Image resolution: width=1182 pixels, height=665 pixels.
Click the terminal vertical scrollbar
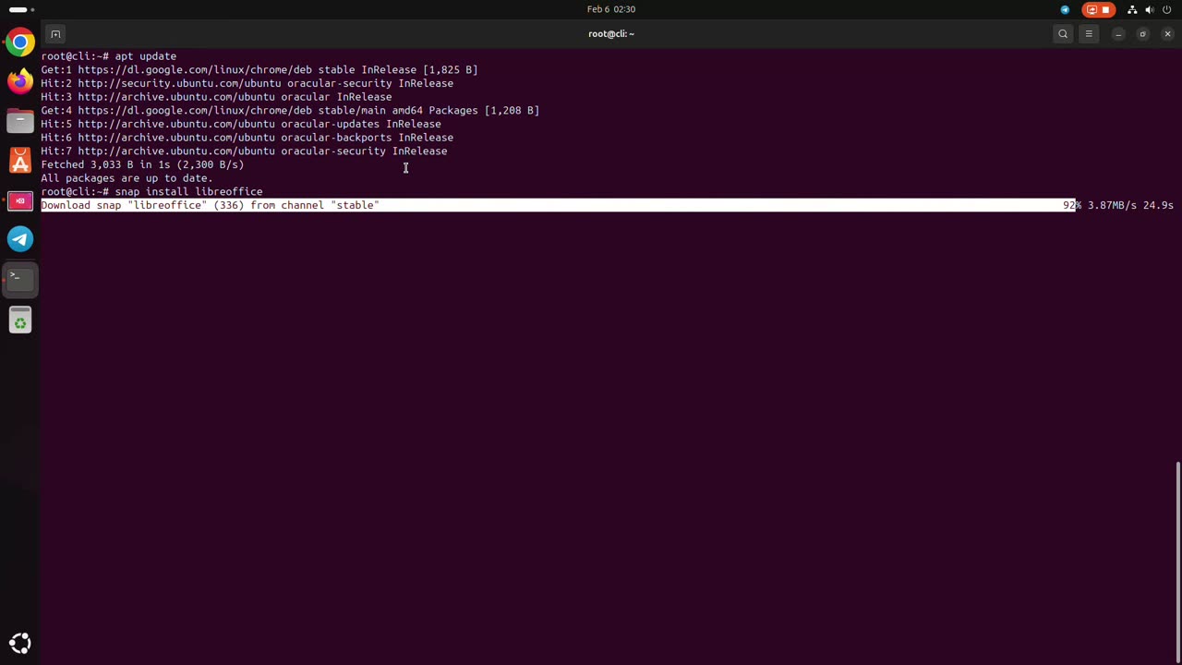tap(1178, 561)
